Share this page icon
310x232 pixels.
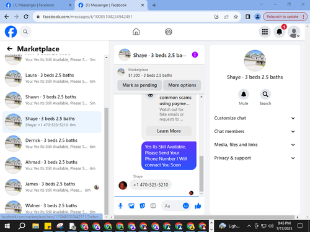coord(226,17)
